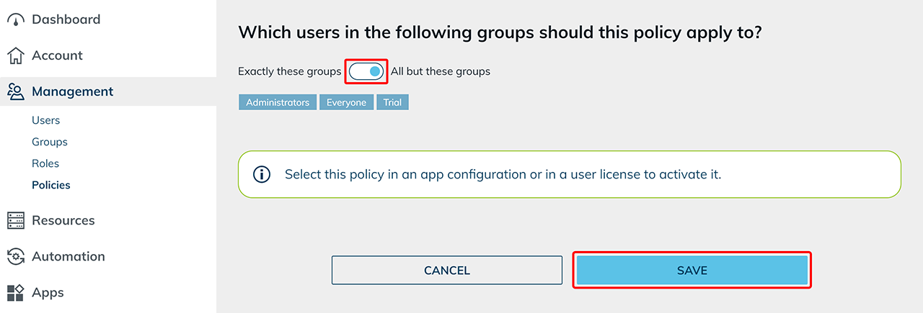Click the Resources server icon
Screen dimensions: 923x313
click(16, 221)
